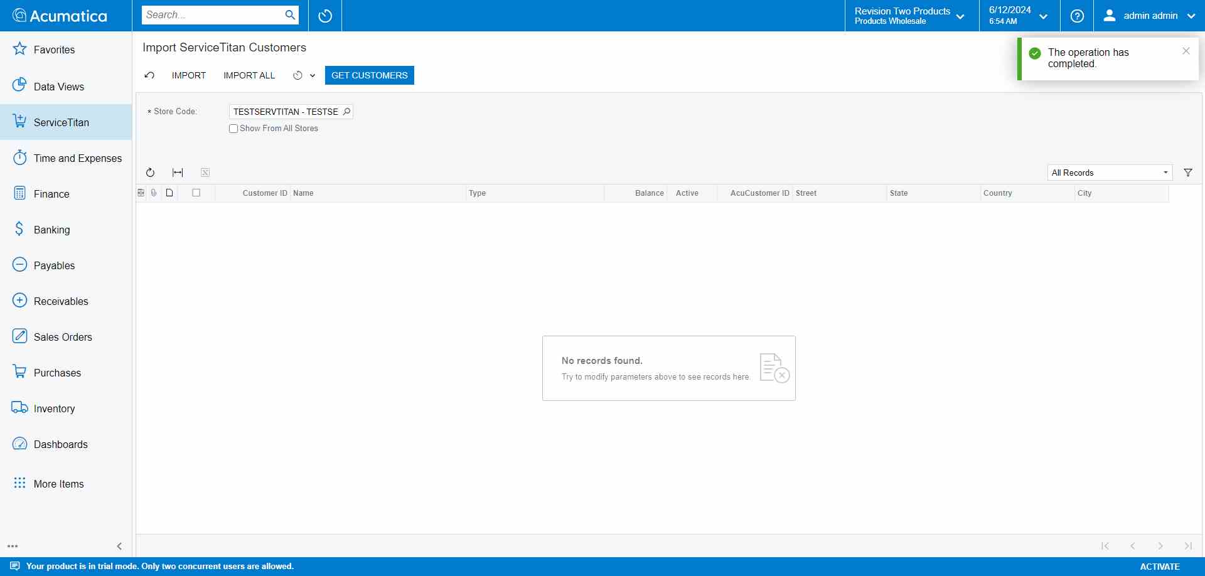This screenshot has height=576, width=1205.
Task: Click the Cancel undo arrow icon
Action: point(149,75)
